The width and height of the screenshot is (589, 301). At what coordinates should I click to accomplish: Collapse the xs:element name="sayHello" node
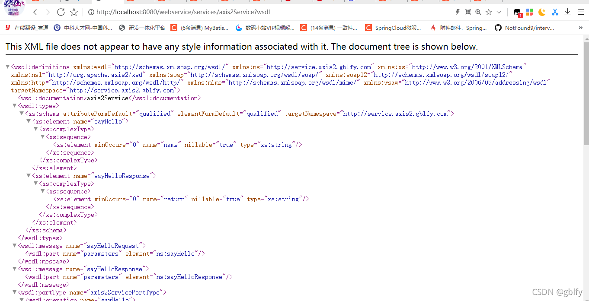coord(29,121)
